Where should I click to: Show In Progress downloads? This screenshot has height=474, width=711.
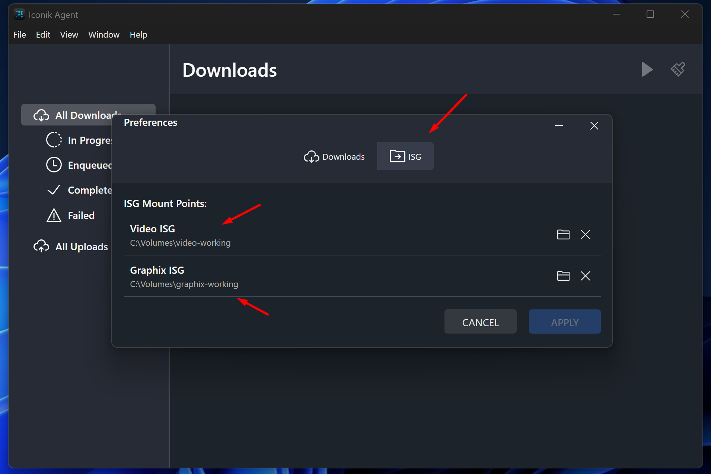click(79, 140)
